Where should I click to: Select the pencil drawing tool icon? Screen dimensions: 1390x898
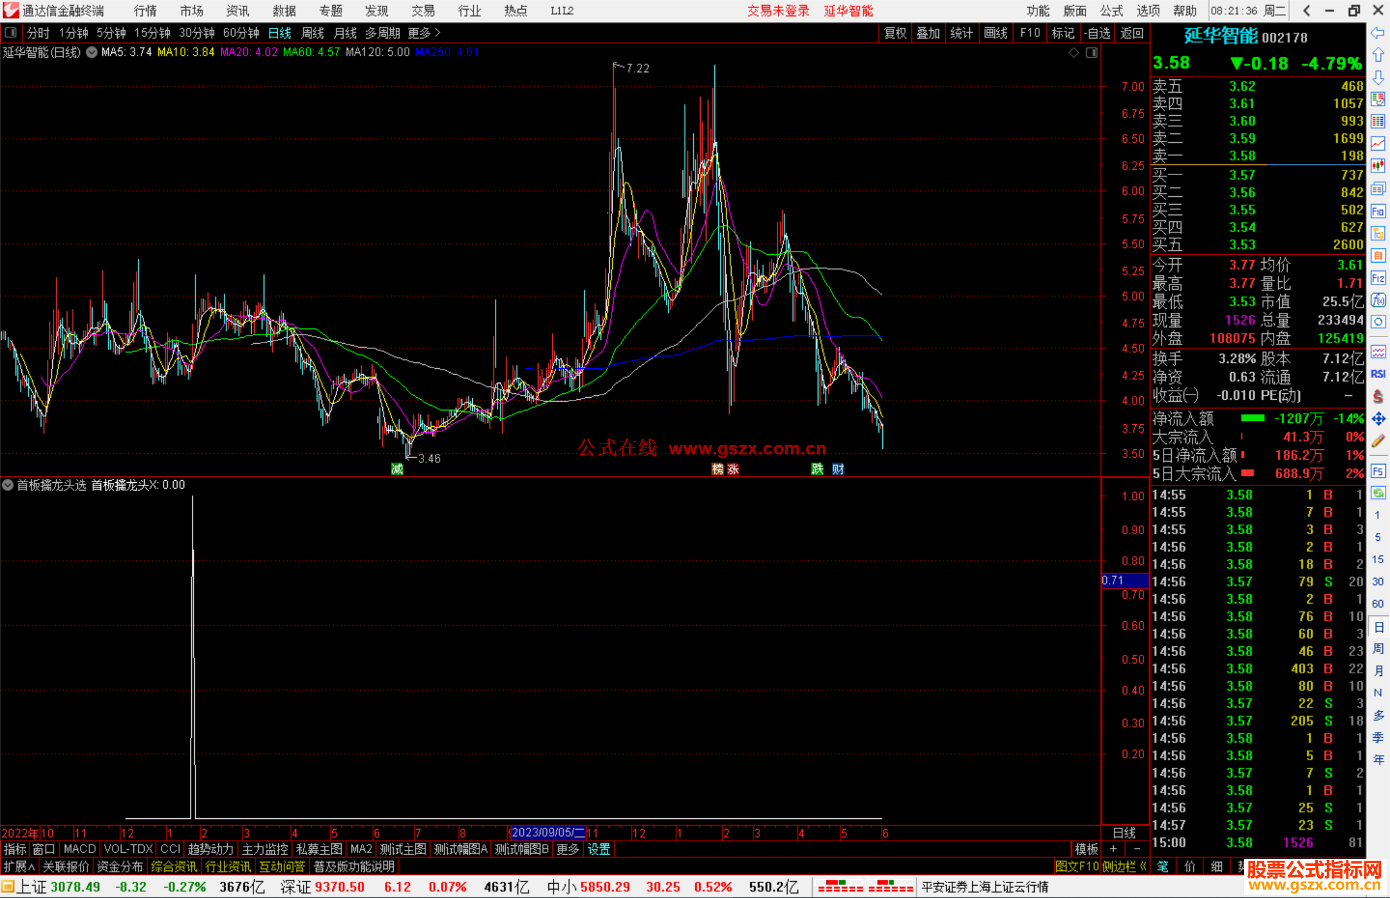1378,441
